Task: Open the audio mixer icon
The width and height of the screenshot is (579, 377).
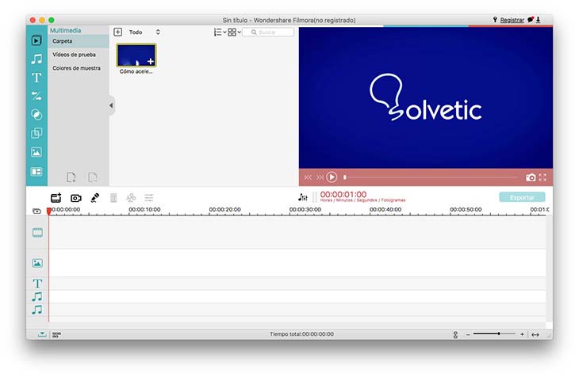Action: pos(302,197)
